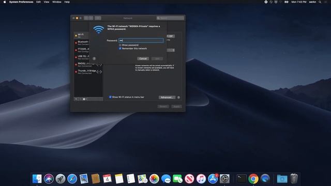Open the View menu
Image resolution: width=331 pixels, height=186 pixels.
[x=47, y=2]
